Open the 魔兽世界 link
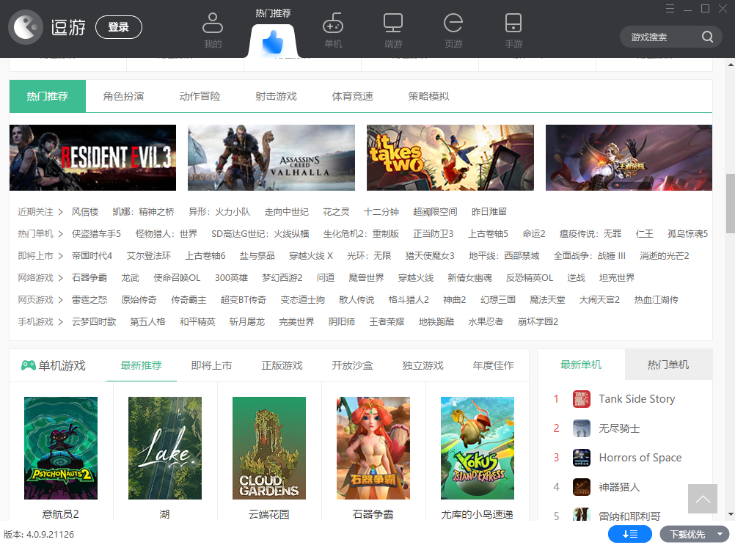 366,278
